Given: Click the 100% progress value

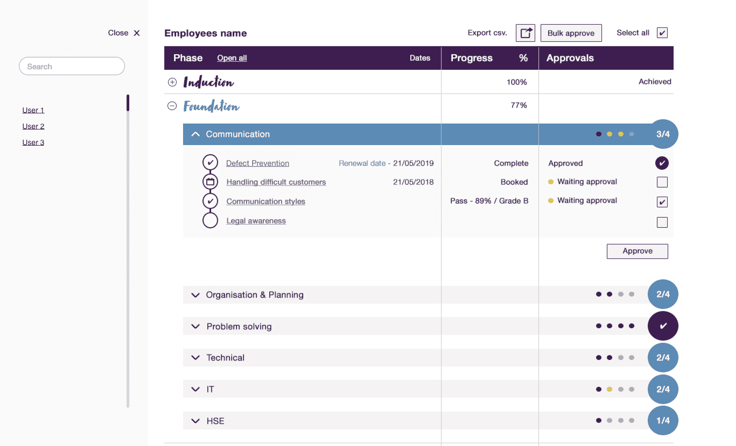Looking at the screenshot, I should (517, 82).
